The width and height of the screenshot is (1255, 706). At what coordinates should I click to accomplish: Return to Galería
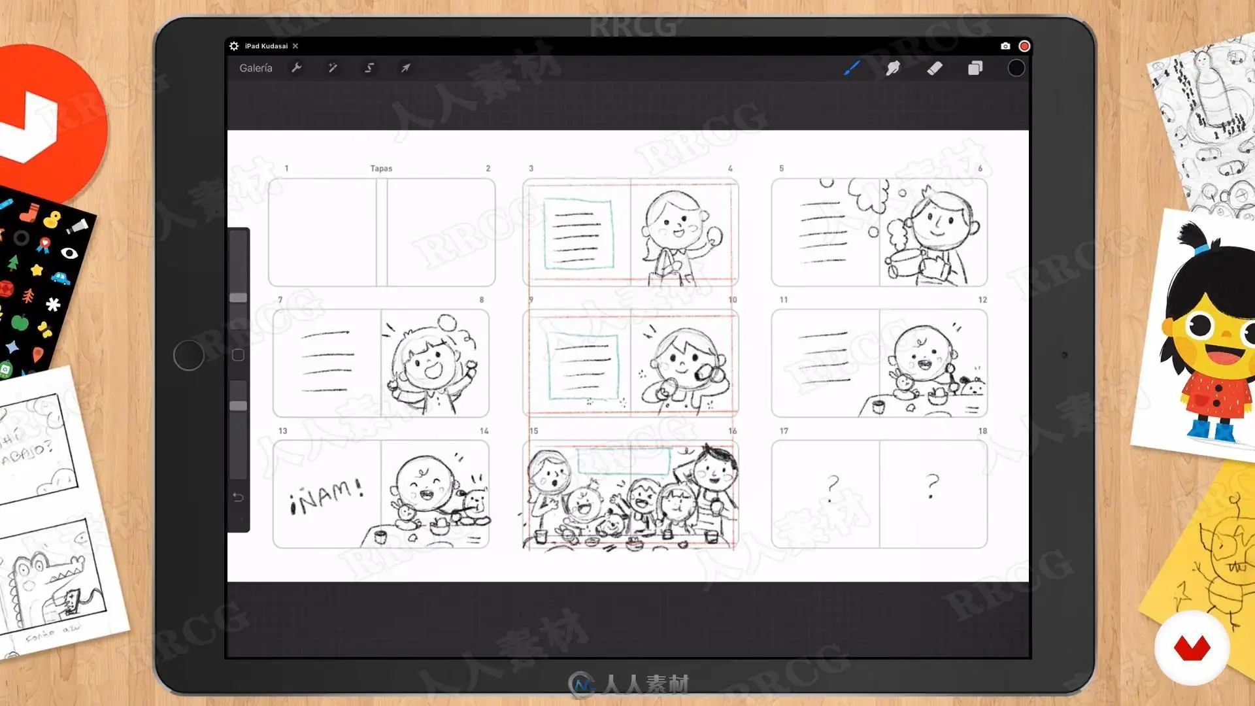[256, 68]
